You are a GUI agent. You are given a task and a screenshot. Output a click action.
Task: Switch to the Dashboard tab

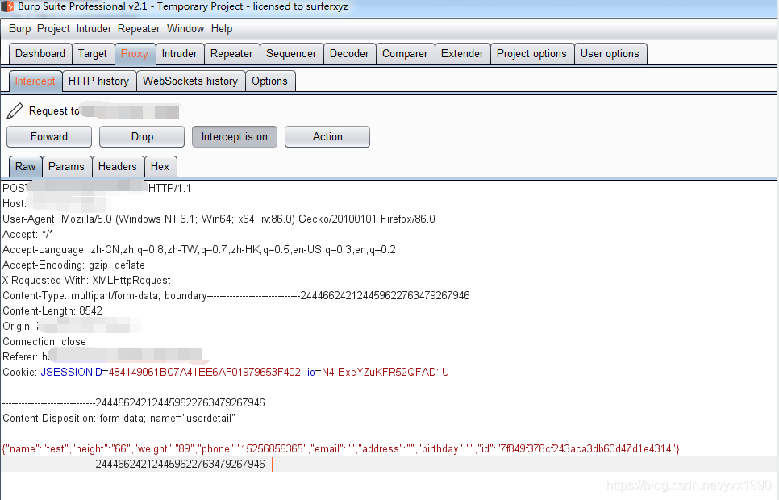click(x=40, y=54)
